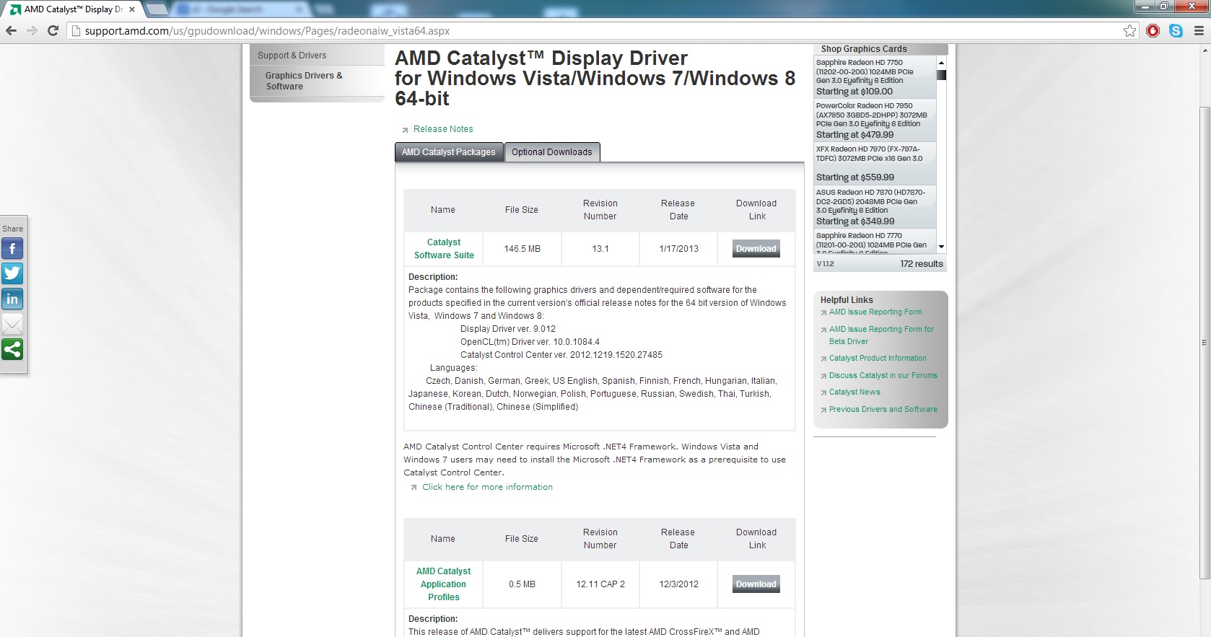Select the AMD Catalyst Display Driver browser tab
The height and width of the screenshot is (637, 1211).
tap(72, 9)
